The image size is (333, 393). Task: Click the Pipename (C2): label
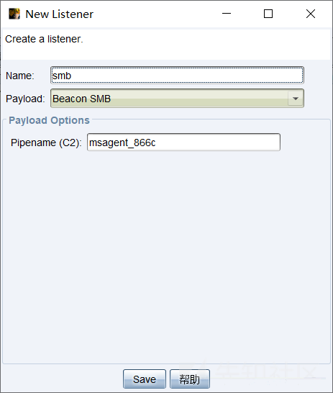[46, 143]
